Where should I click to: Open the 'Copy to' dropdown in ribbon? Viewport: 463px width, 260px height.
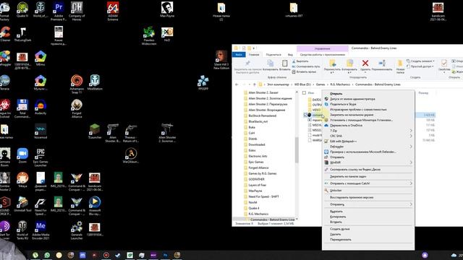click(349, 66)
